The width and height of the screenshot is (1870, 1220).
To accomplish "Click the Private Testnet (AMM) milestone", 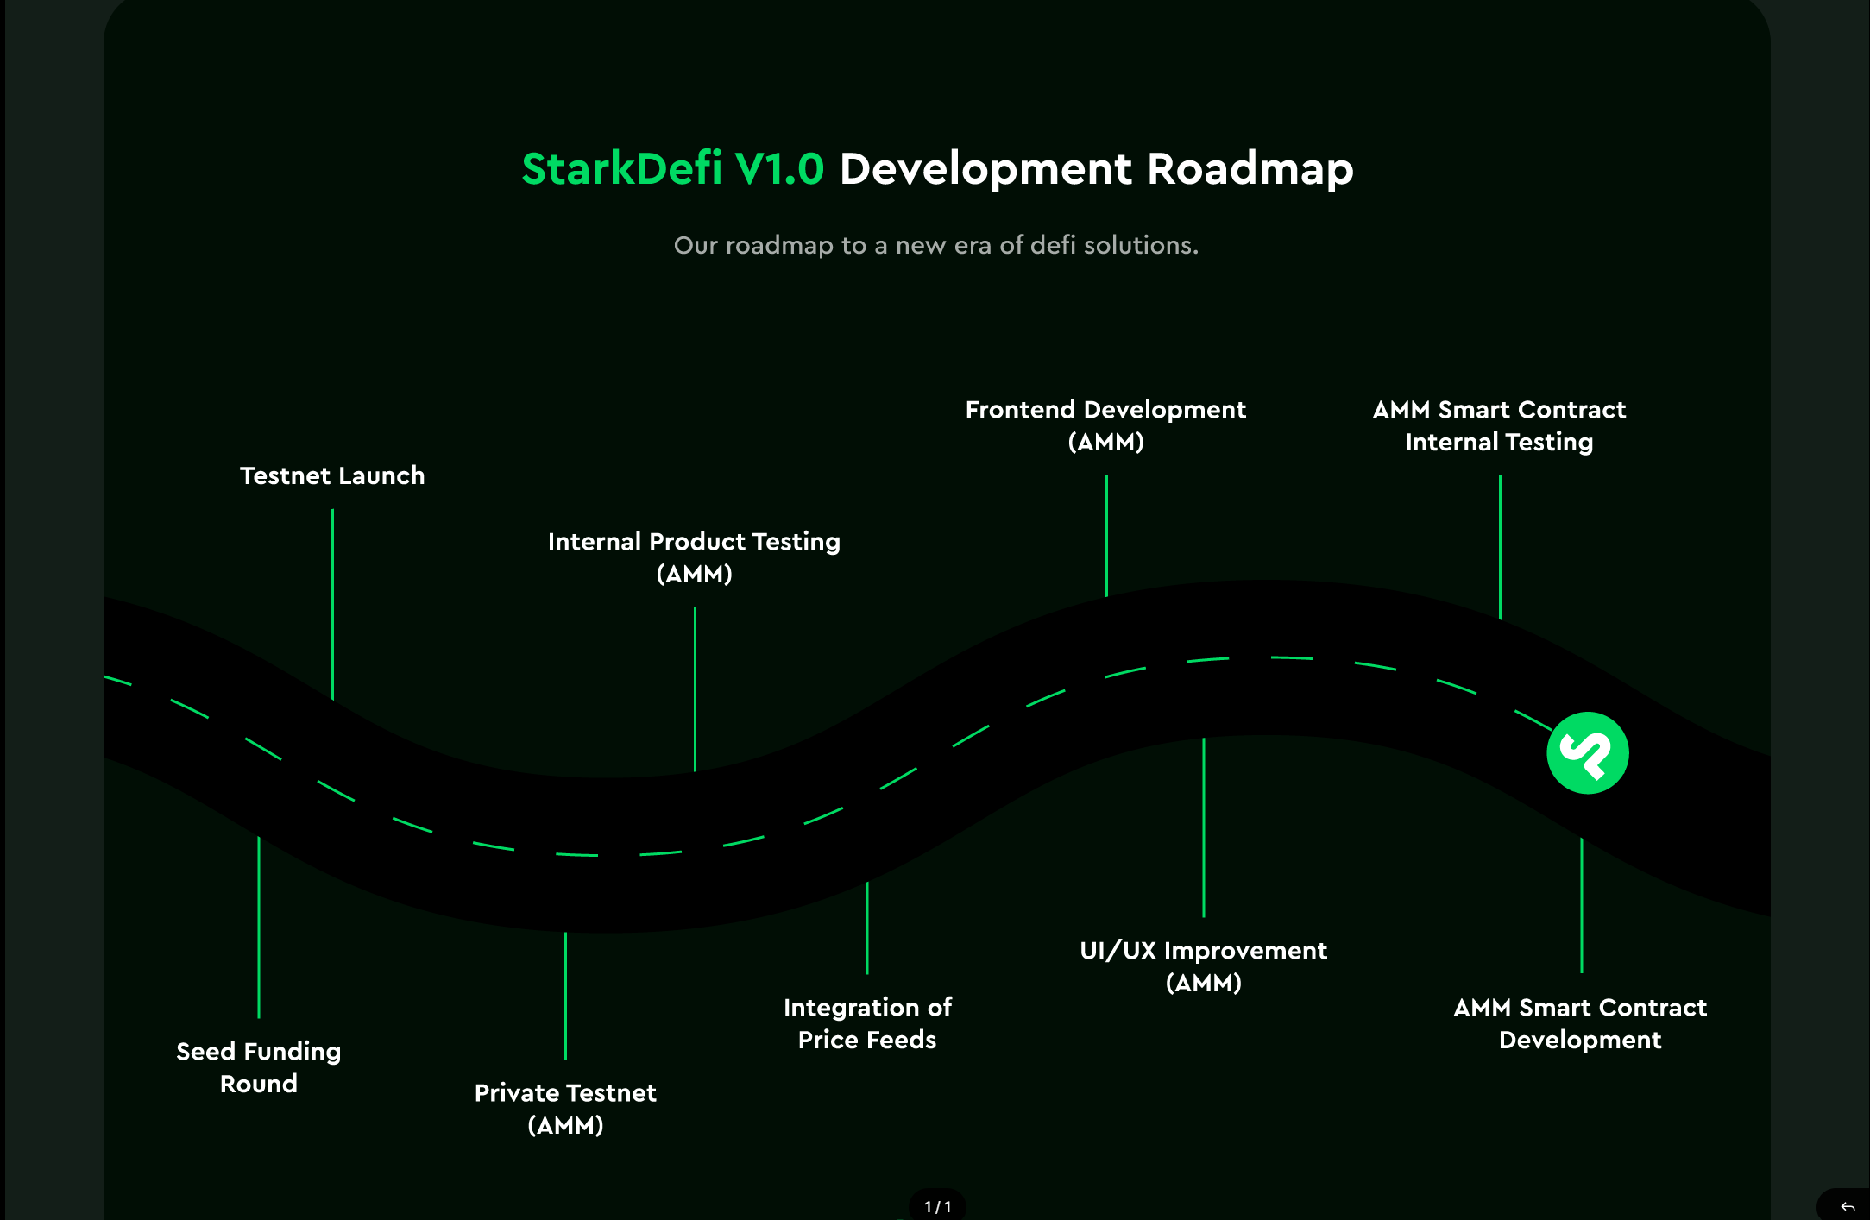I will click(x=565, y=1109).
